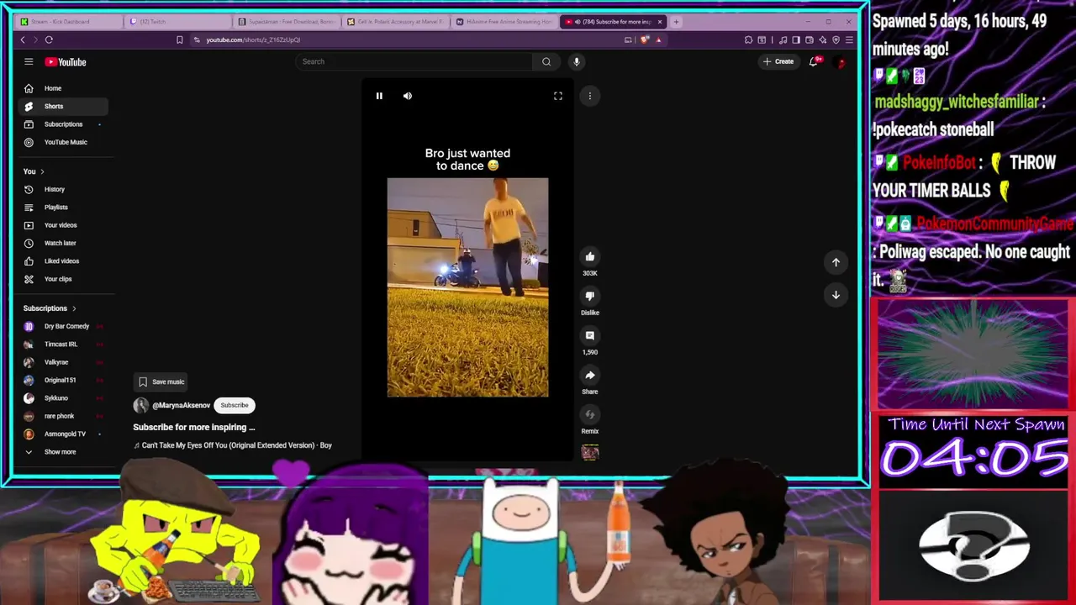The width and height of the screenshot is (1076, 605).
Task: Open the Brave Shields icon
Action: pyautogui.click(x=645, y=39)
